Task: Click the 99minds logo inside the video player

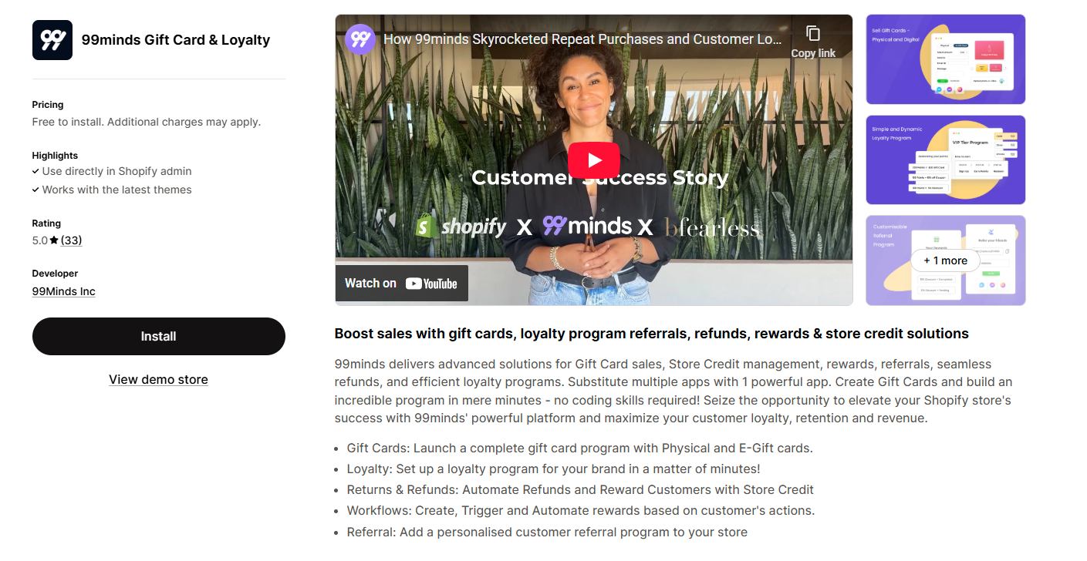Action: tap(360, 39)
